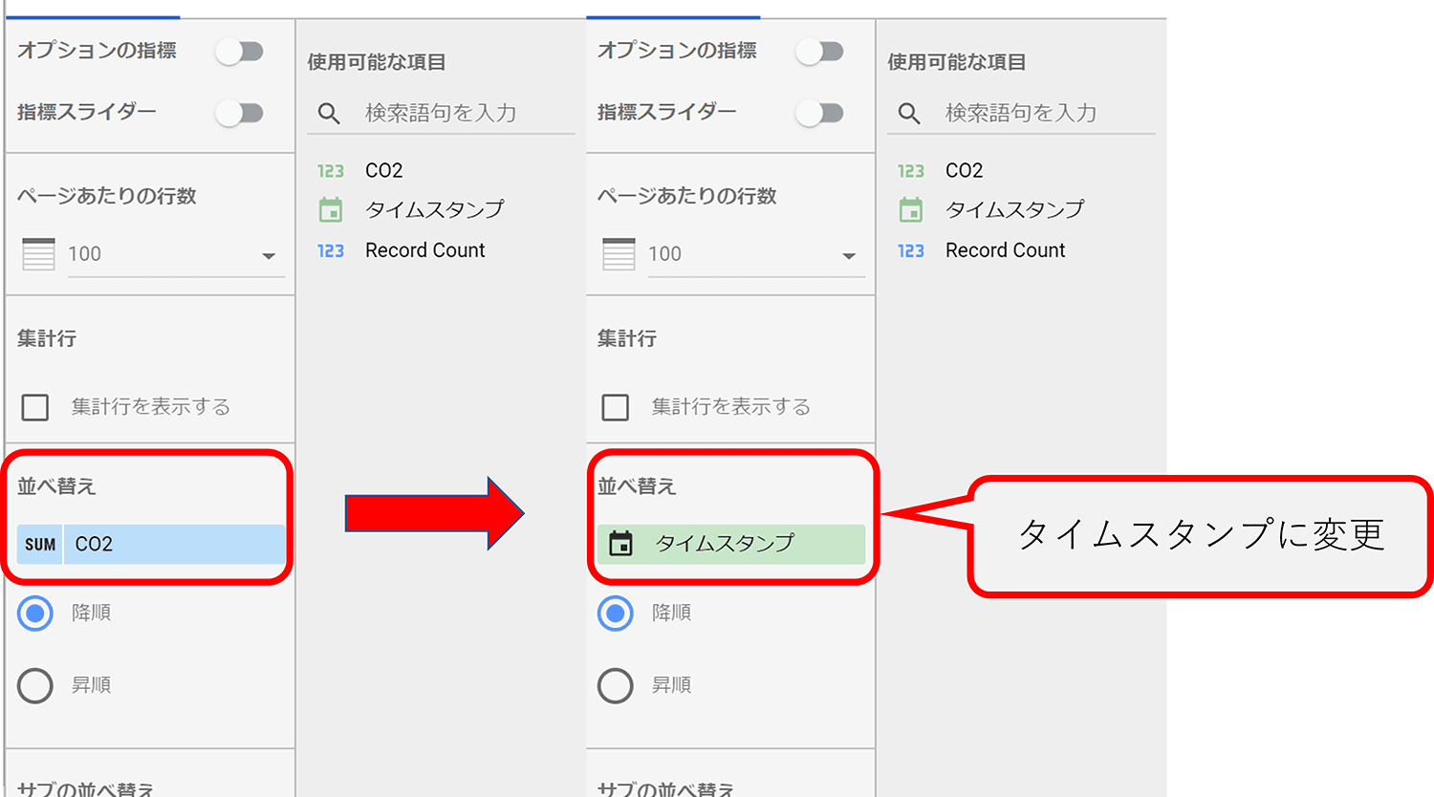
Task: Click calendar icon beside right タイムスタンプ
Action: pos(911,209)
